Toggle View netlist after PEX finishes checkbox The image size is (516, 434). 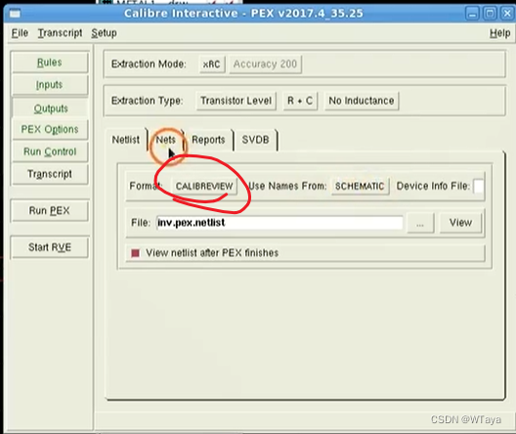(x=135, y=253)
